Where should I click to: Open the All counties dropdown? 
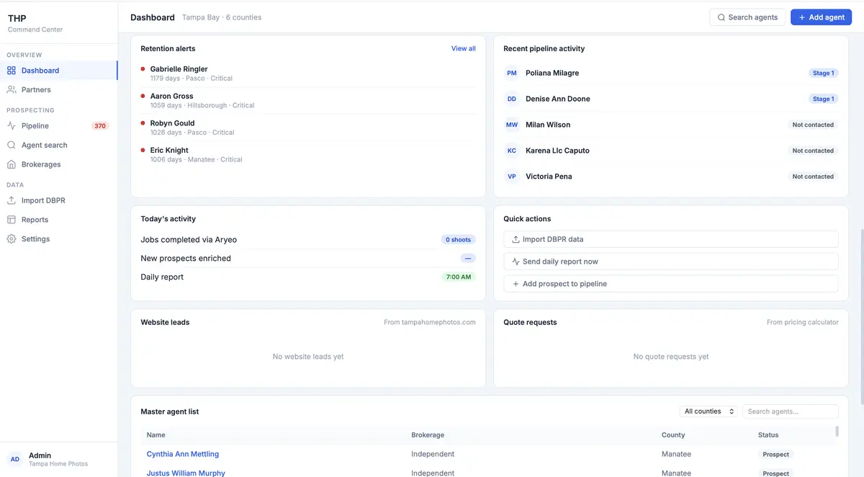(x=708, y=411)
